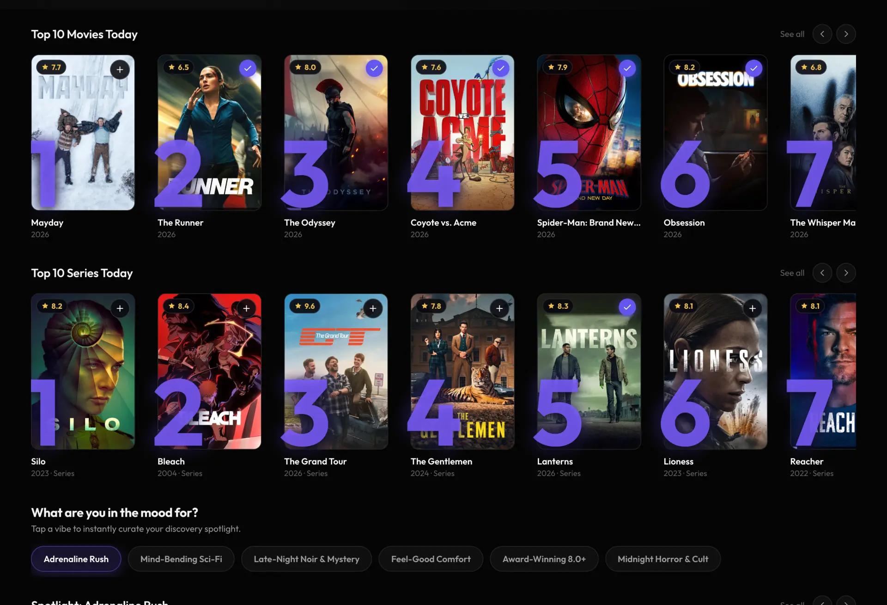This screenshot has height=605, width=887.
Task: Add Silo to watchlist with plus icon
Action: (x=120, y=308)
